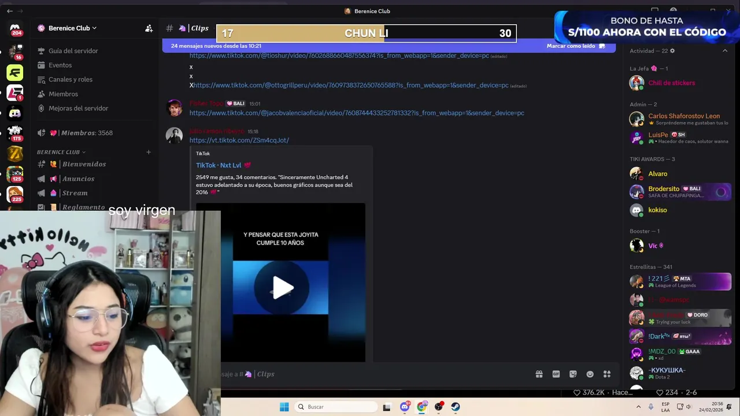Open the server icon with 225 badge
This screenshot has height=416, width=740.
(x=15, y=195)
